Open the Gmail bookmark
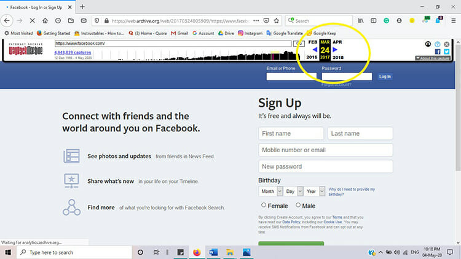 179,33
